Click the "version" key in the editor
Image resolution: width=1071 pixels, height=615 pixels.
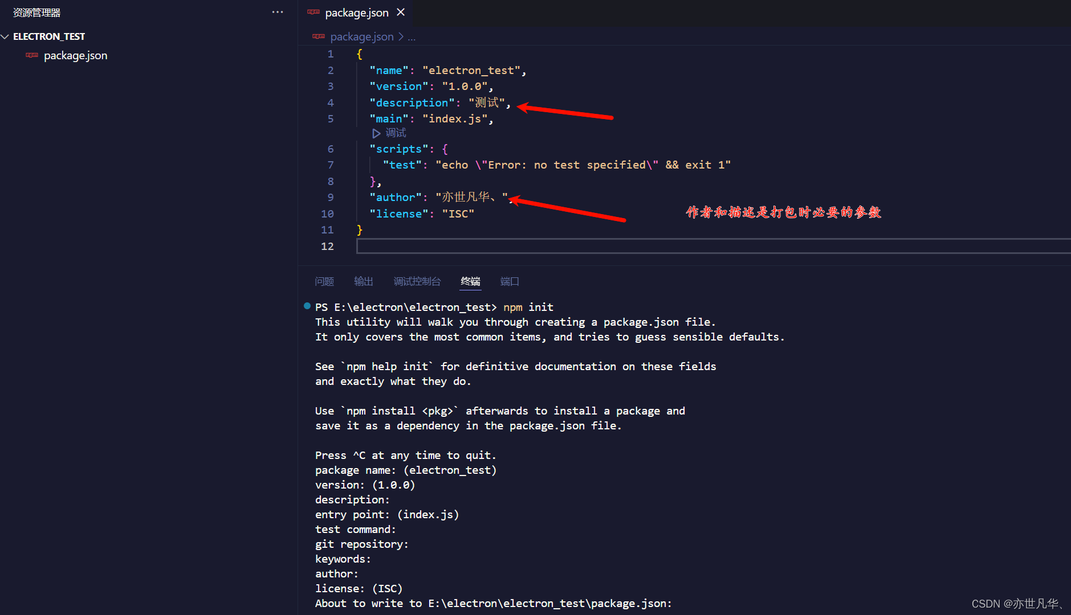tap(399, 86)
